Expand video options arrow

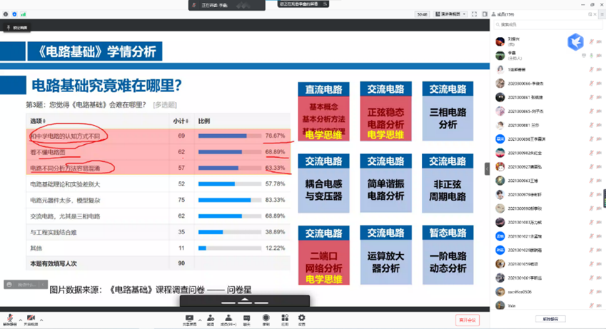(41, 320)
